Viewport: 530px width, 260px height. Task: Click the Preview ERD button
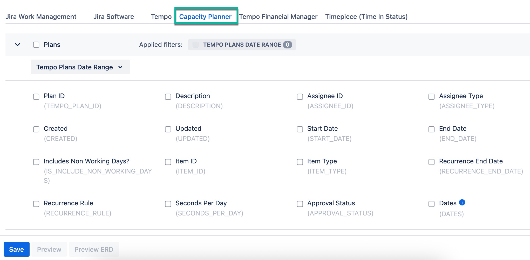click(94, 249)
